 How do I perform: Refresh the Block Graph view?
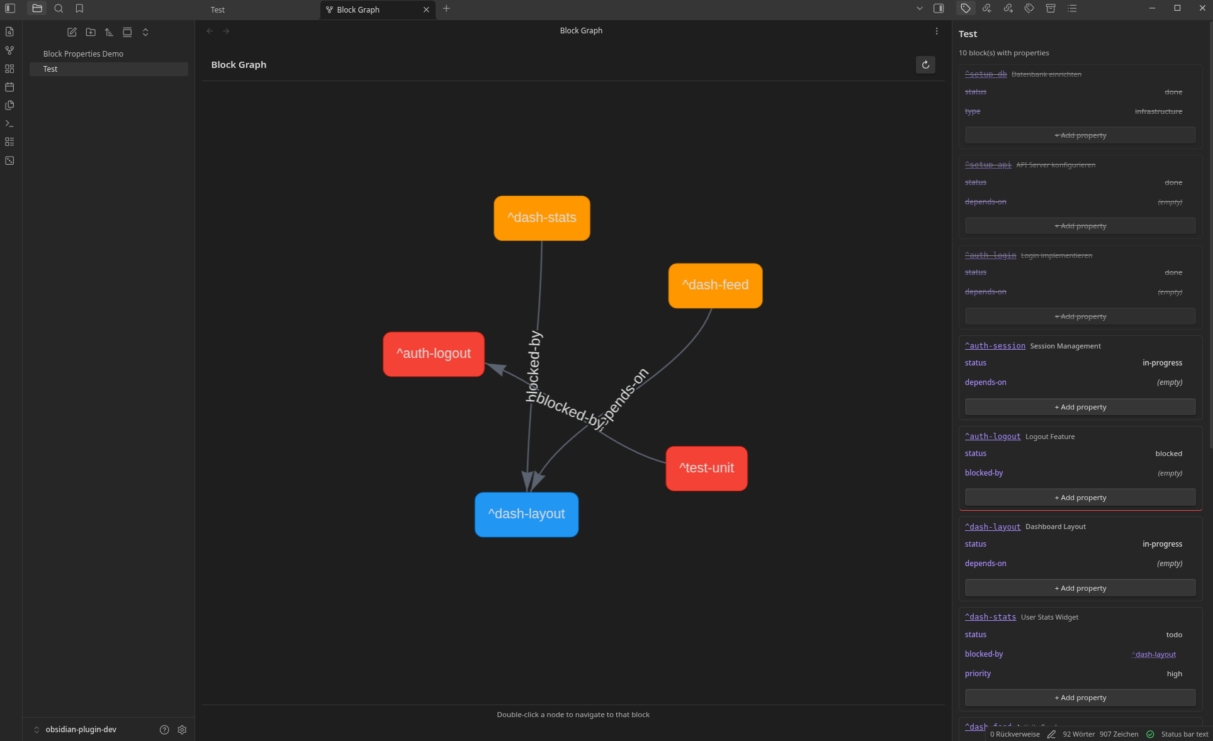point(925,65)
